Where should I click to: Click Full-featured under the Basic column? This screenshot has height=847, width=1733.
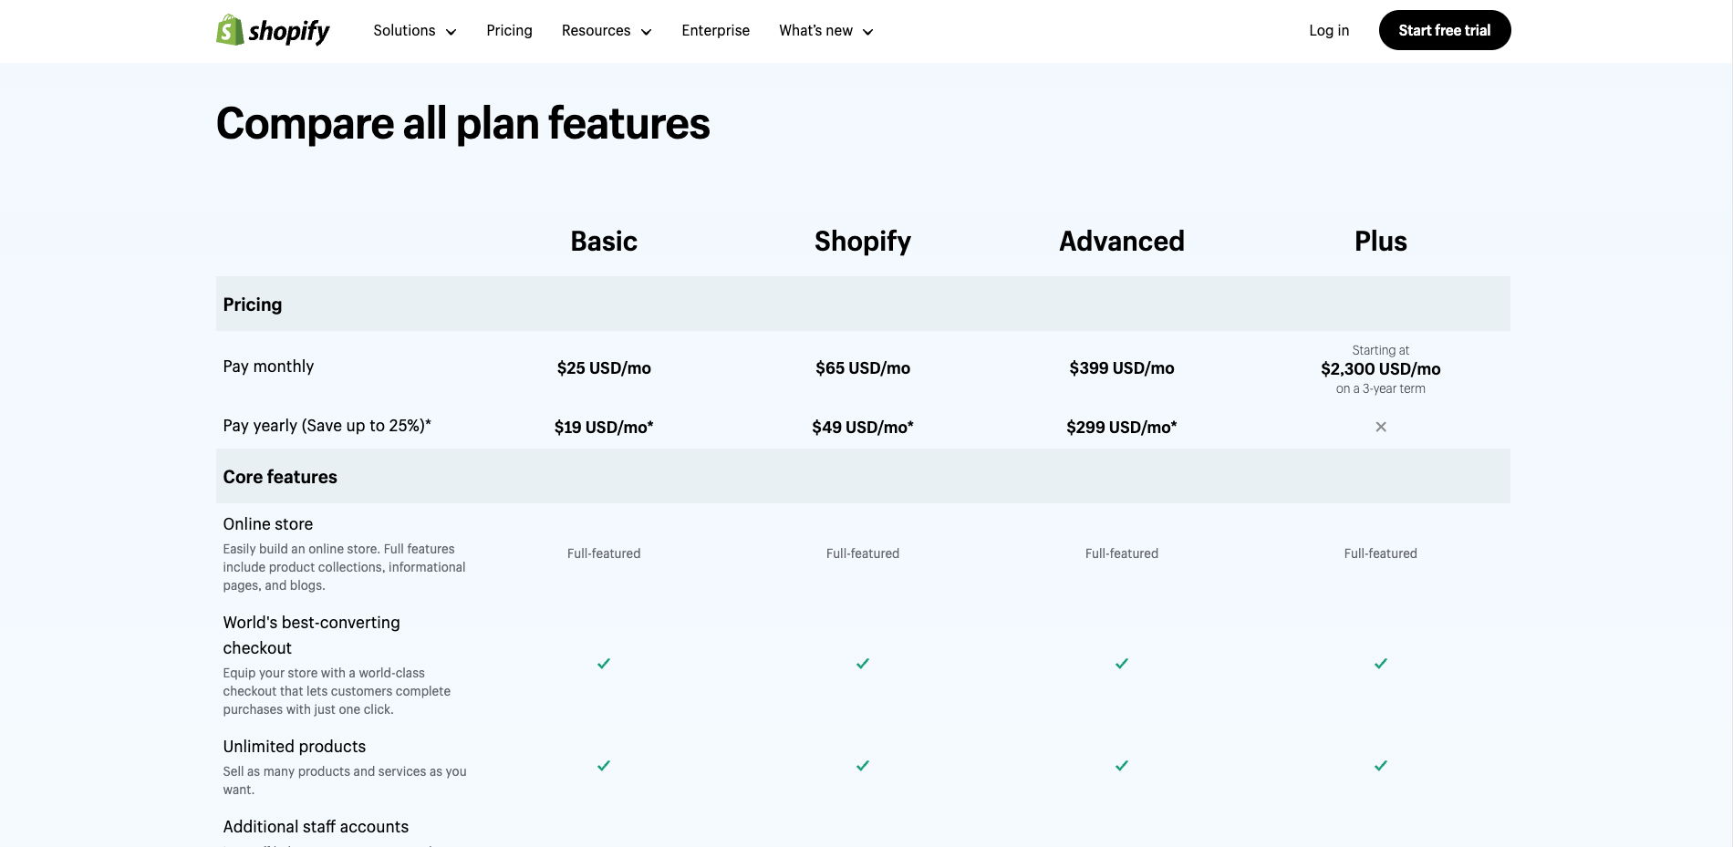[604, 553]
